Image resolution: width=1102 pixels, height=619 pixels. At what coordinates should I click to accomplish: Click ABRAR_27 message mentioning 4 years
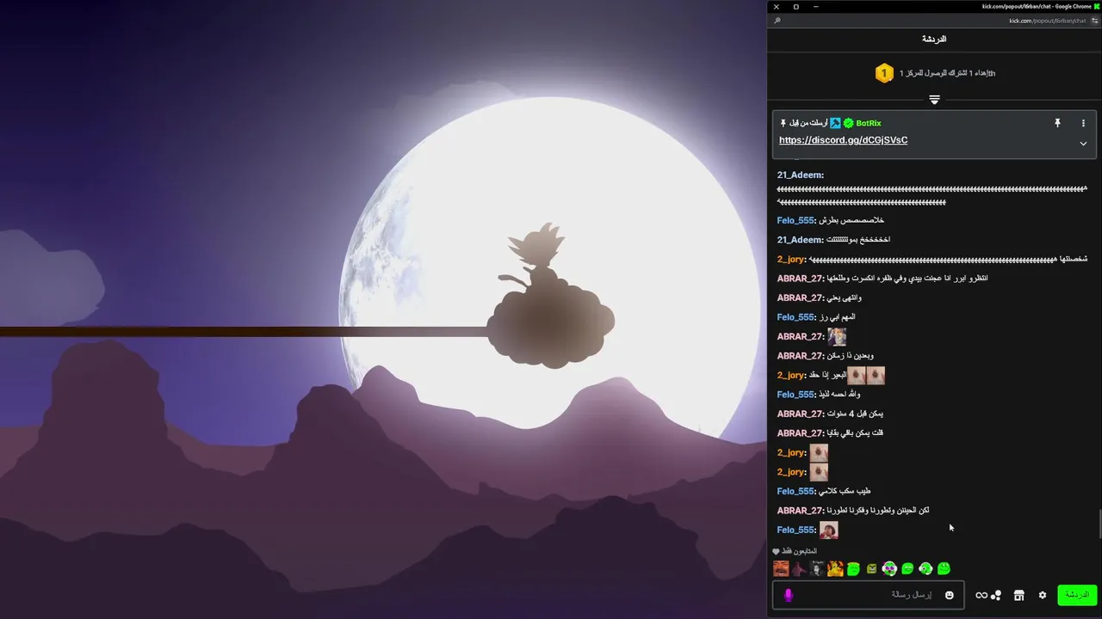[x=855, y=414]
